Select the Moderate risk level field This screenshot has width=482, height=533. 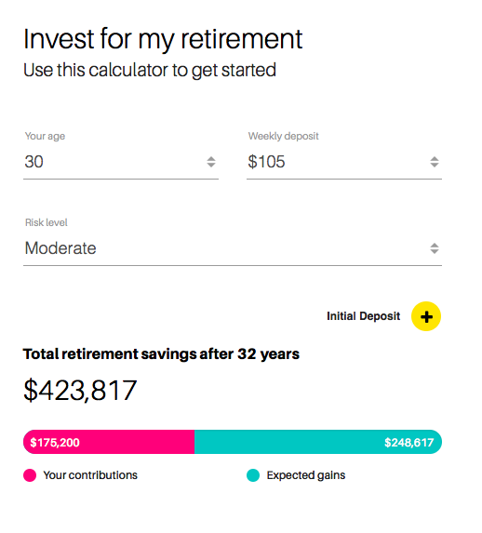(x=233, y=248)
